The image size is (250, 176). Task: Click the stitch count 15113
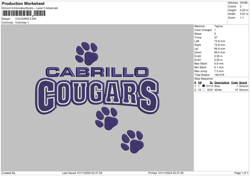209,86
